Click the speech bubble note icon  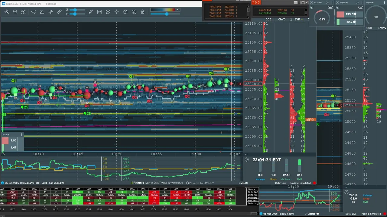point(108,12)
